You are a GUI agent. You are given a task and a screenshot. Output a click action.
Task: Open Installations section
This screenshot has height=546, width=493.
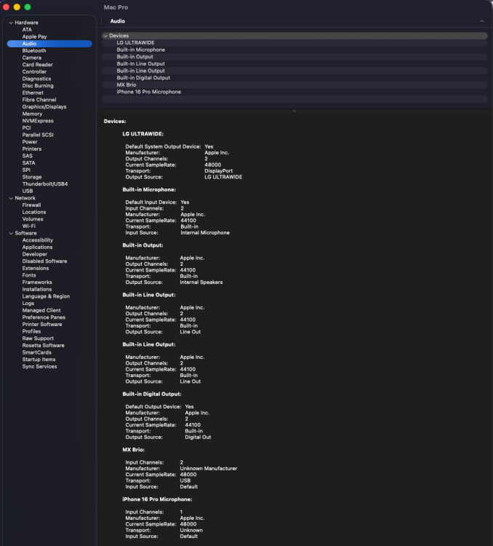click(37, 289)
